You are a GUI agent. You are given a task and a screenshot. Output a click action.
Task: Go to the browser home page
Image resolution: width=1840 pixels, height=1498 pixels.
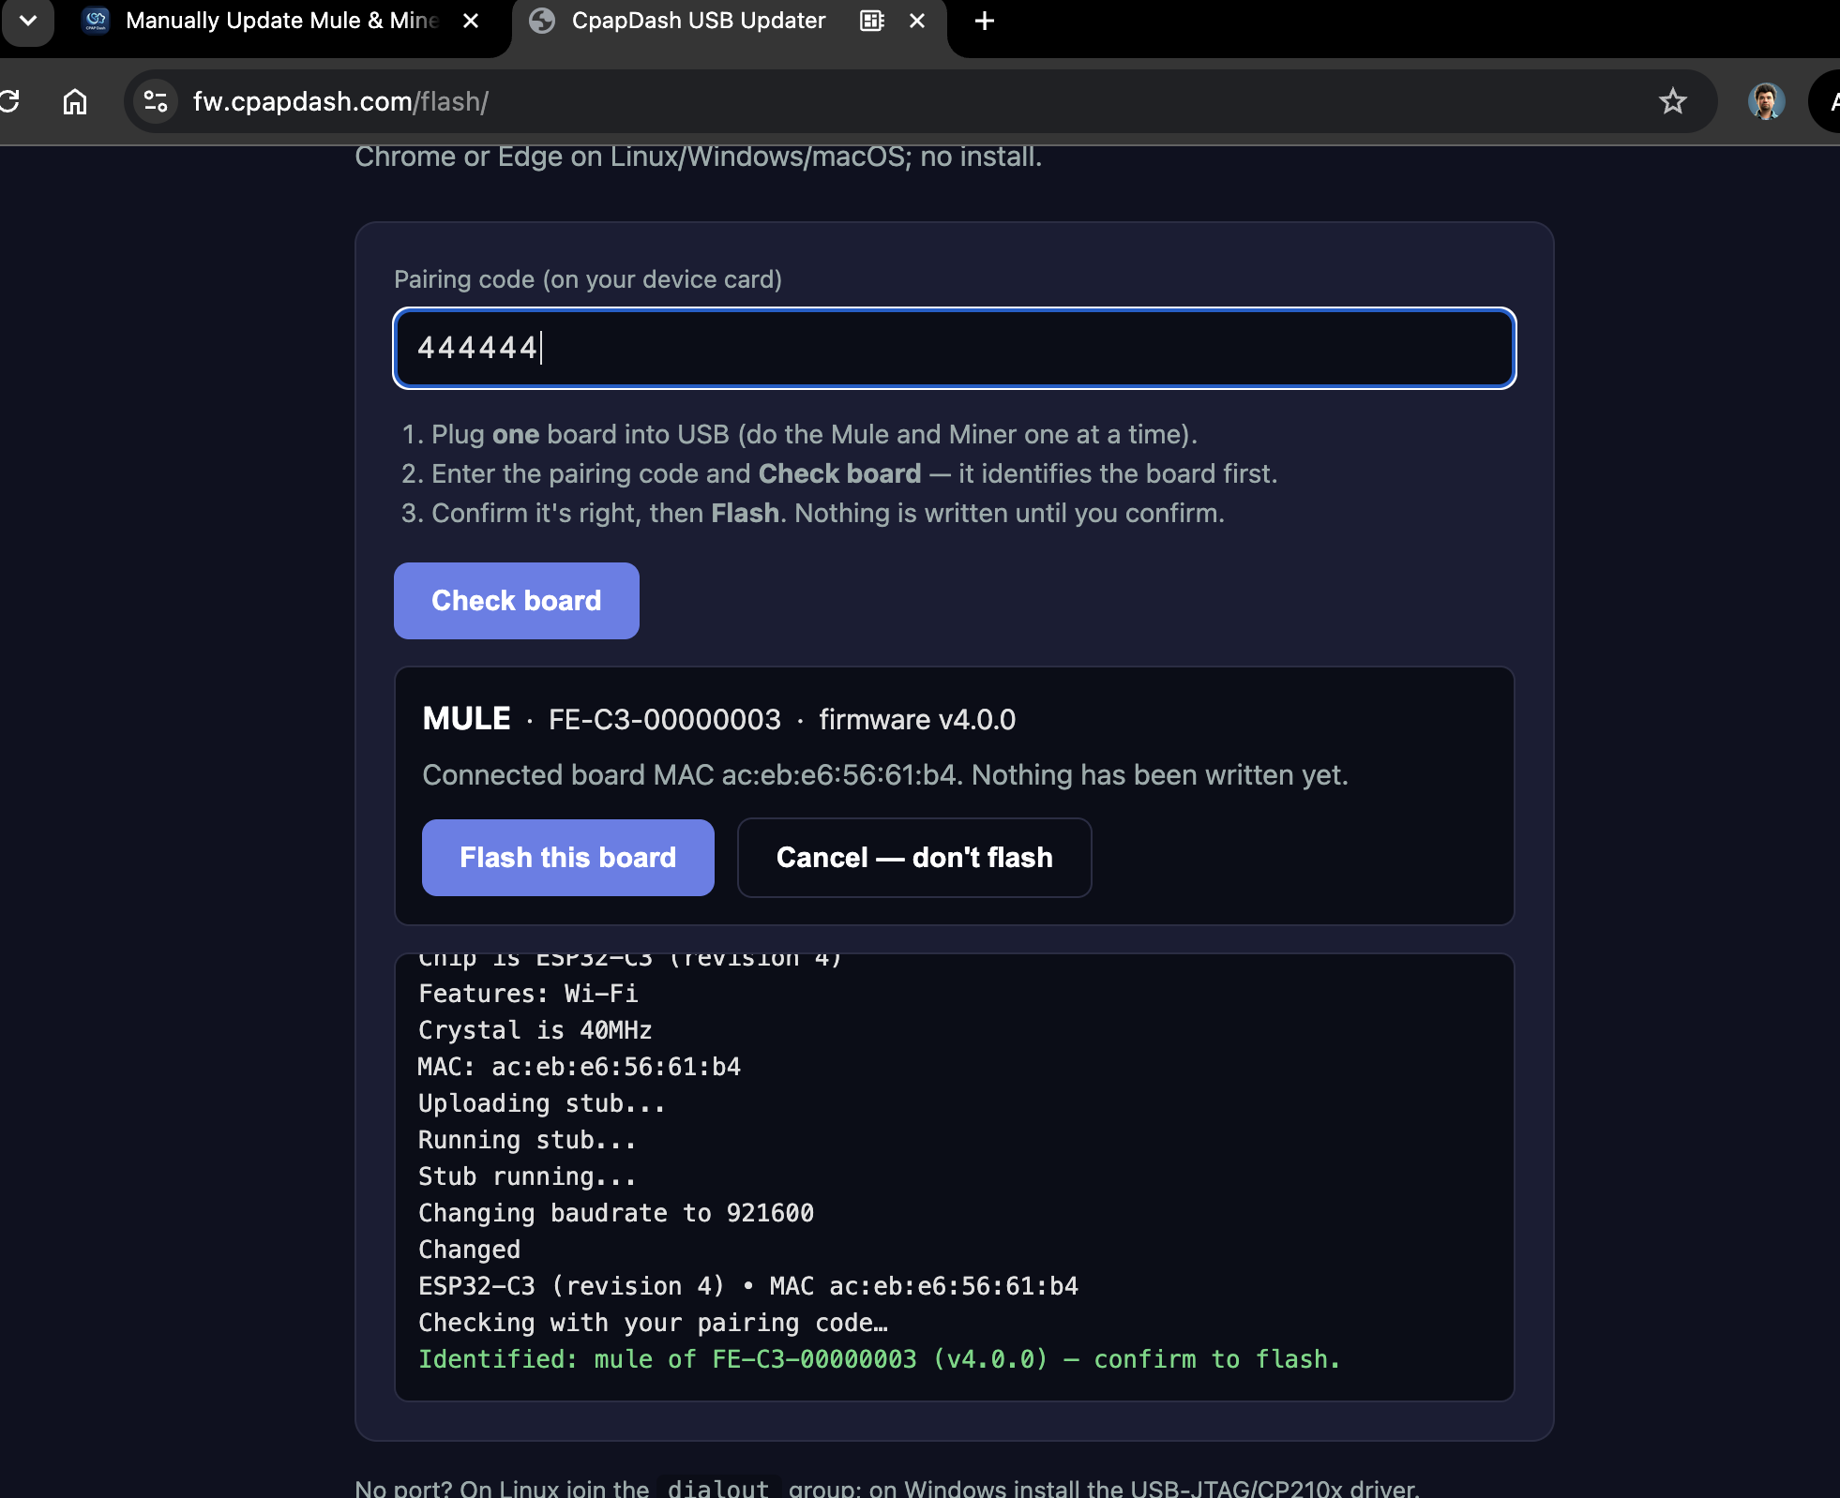[75, 101]
